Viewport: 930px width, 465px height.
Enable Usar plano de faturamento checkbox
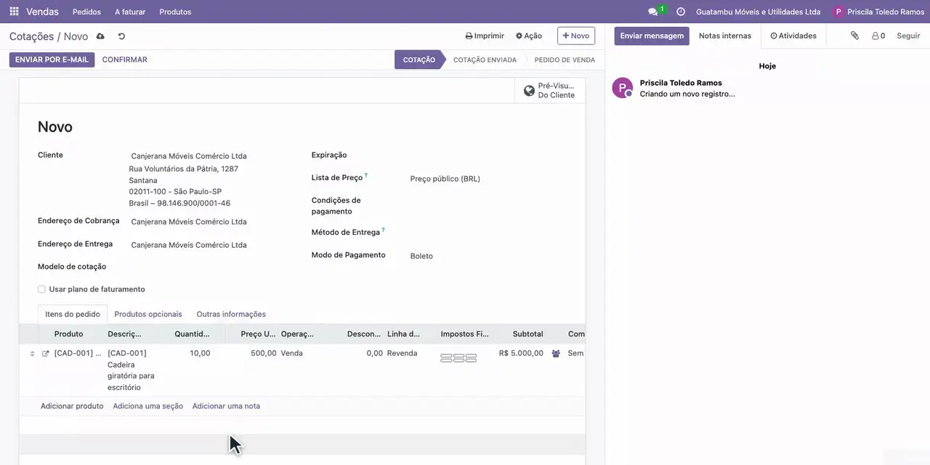point(41,289)
